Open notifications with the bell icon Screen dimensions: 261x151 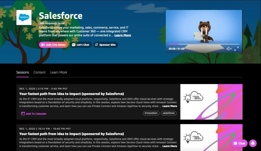point(253,143)
